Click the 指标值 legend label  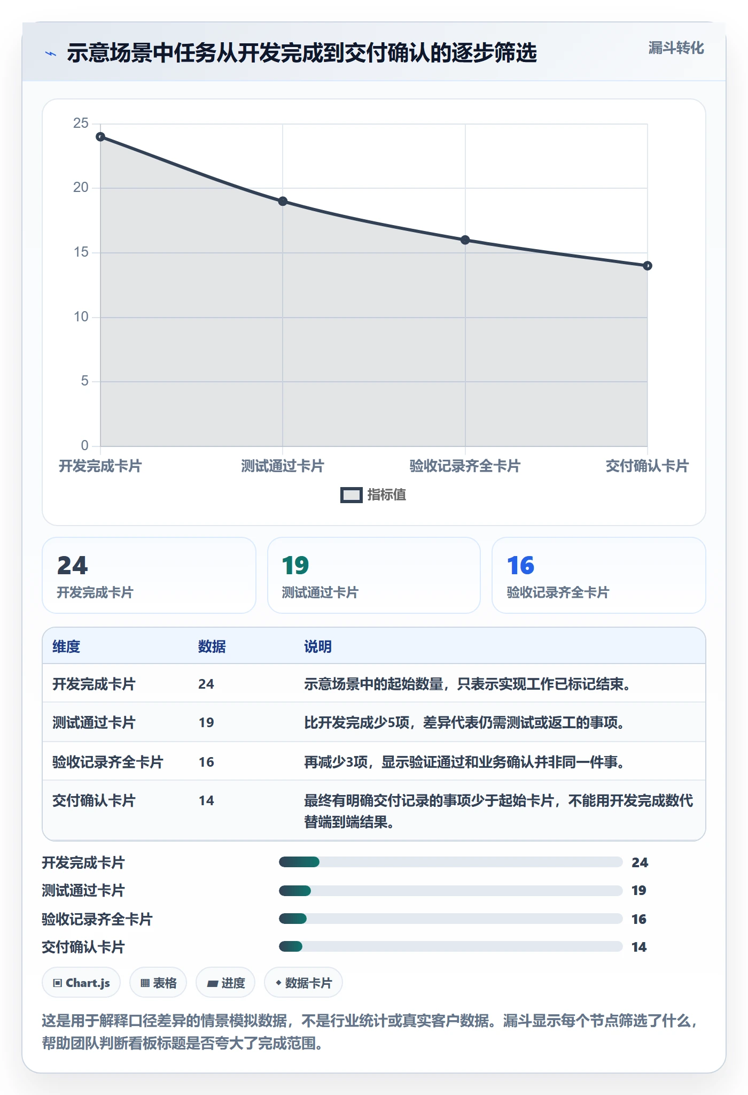[x=387, y=495]
